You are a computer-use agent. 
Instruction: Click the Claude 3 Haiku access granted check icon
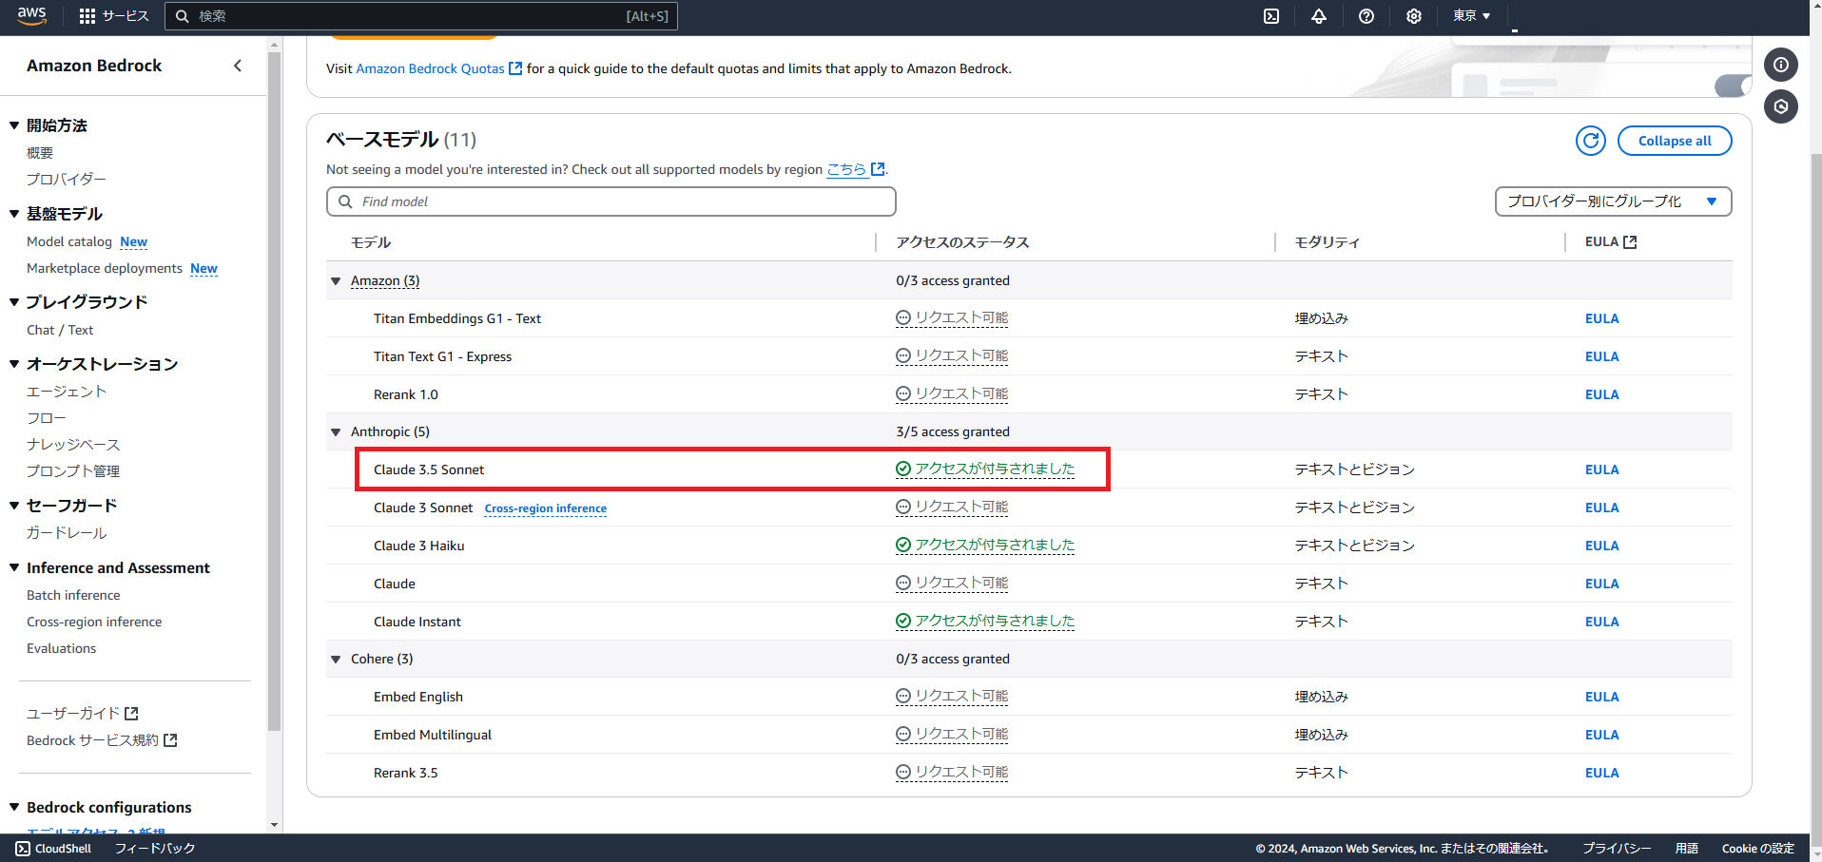(903, 545)
